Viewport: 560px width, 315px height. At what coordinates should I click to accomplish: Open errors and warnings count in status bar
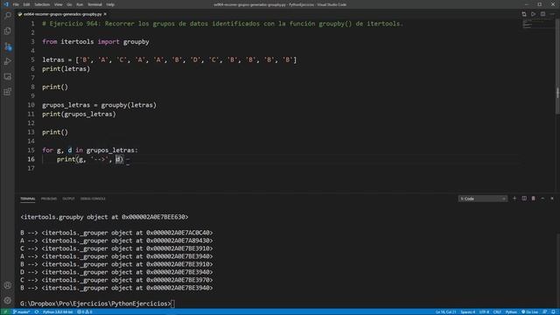point(85,311)
